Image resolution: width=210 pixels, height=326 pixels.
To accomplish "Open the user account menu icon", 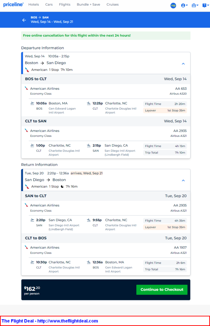I will coord(184,5).
